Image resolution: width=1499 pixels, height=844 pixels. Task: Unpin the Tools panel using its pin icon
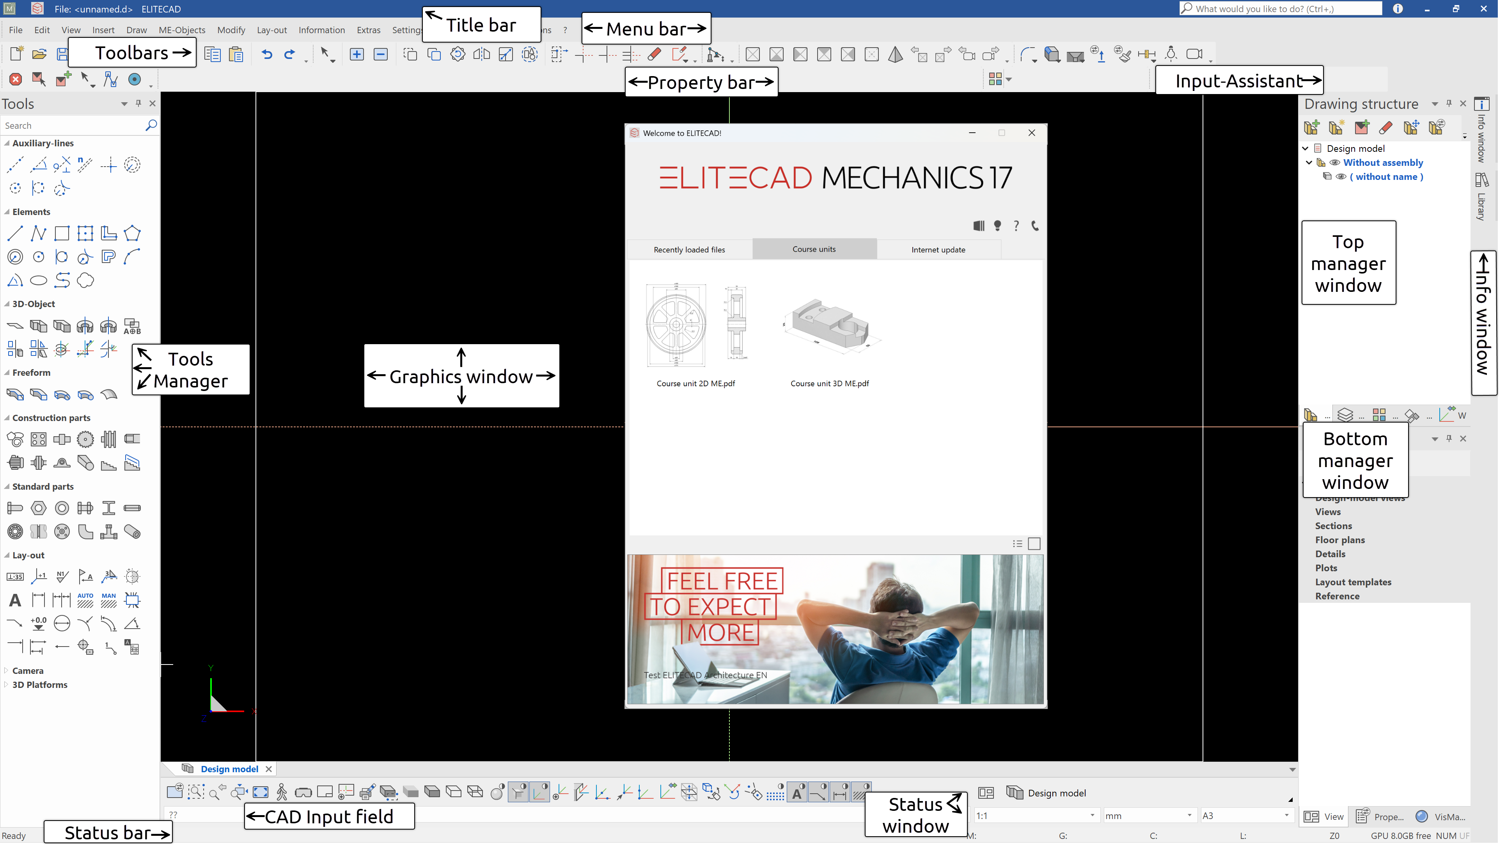(x=138, y=104)
